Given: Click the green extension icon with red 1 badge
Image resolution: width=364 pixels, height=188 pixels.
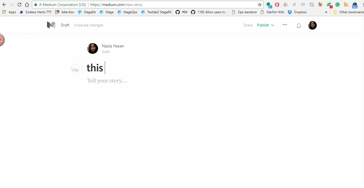Looking at the screenshot, I should click(329, 5).
